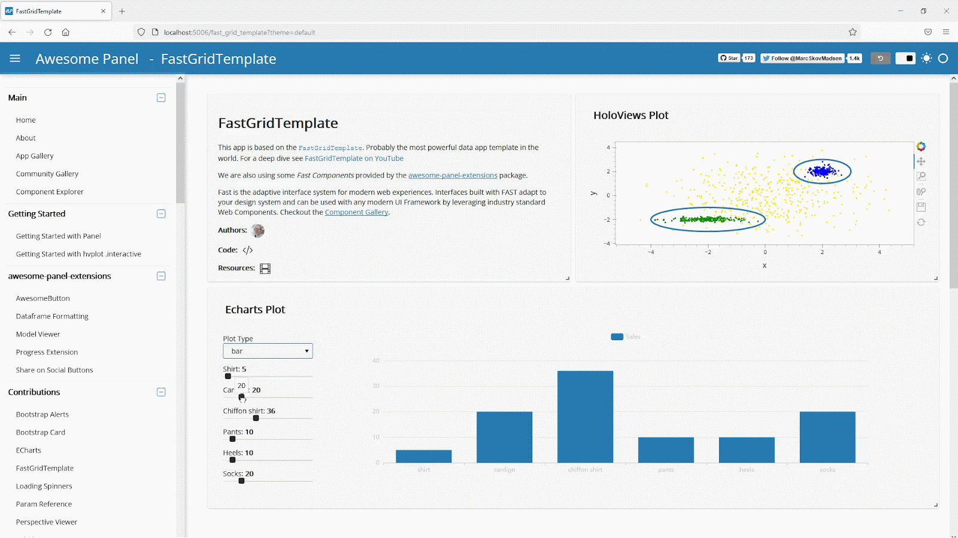
Task: Click the Save plot icon
Action: (x=921, y=207)
